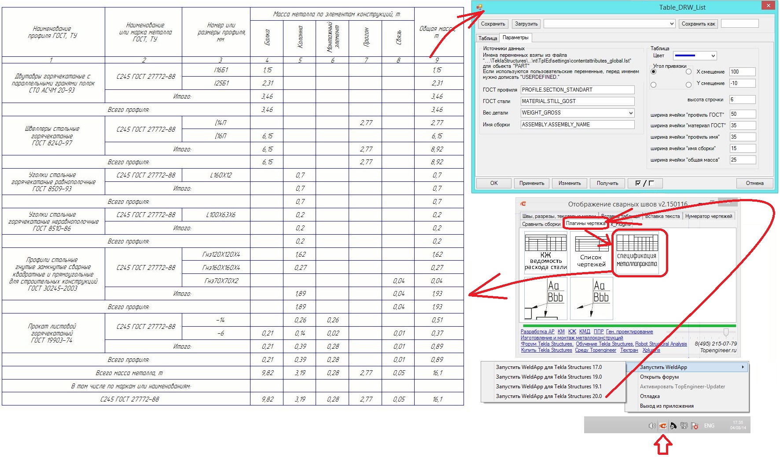The width and height of the screenshot is (780, 457).
Task: Select the bottom-left anchor corner radio button
Action: (x=654, y=85)
